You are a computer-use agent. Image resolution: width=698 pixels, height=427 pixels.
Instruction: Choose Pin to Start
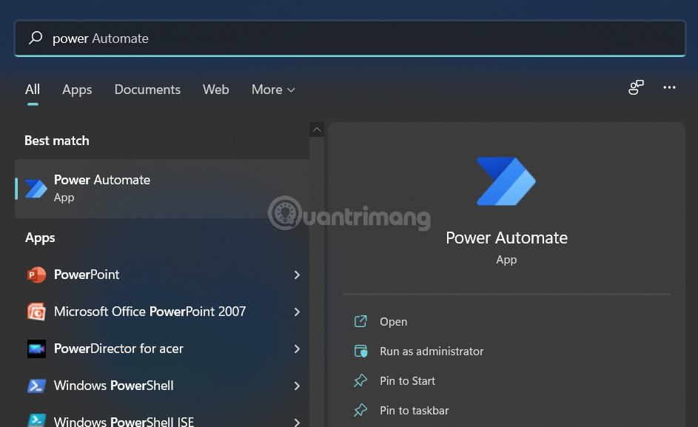[407, 381]
